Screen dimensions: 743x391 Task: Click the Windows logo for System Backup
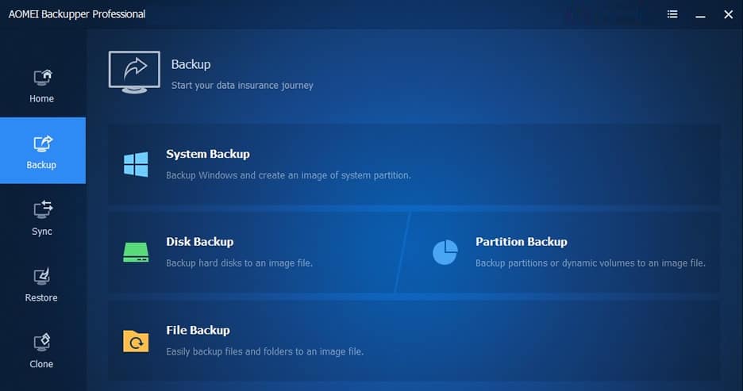click(x=136, y=164)
